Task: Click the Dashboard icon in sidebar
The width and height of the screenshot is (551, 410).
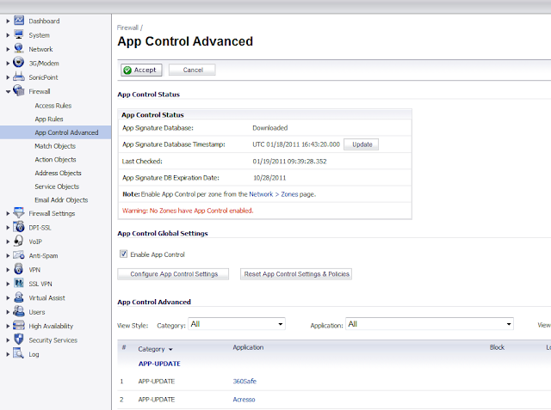Action: tap(19, 21)
